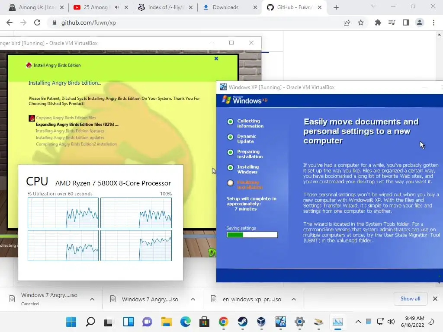Click the page vertical scrollbar up arrow
This screenshot has height=332, width=443.
click(440, 35)
